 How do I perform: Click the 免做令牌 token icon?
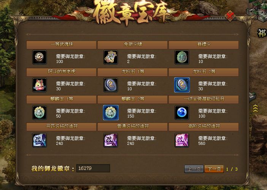click(x=111, y=57)
